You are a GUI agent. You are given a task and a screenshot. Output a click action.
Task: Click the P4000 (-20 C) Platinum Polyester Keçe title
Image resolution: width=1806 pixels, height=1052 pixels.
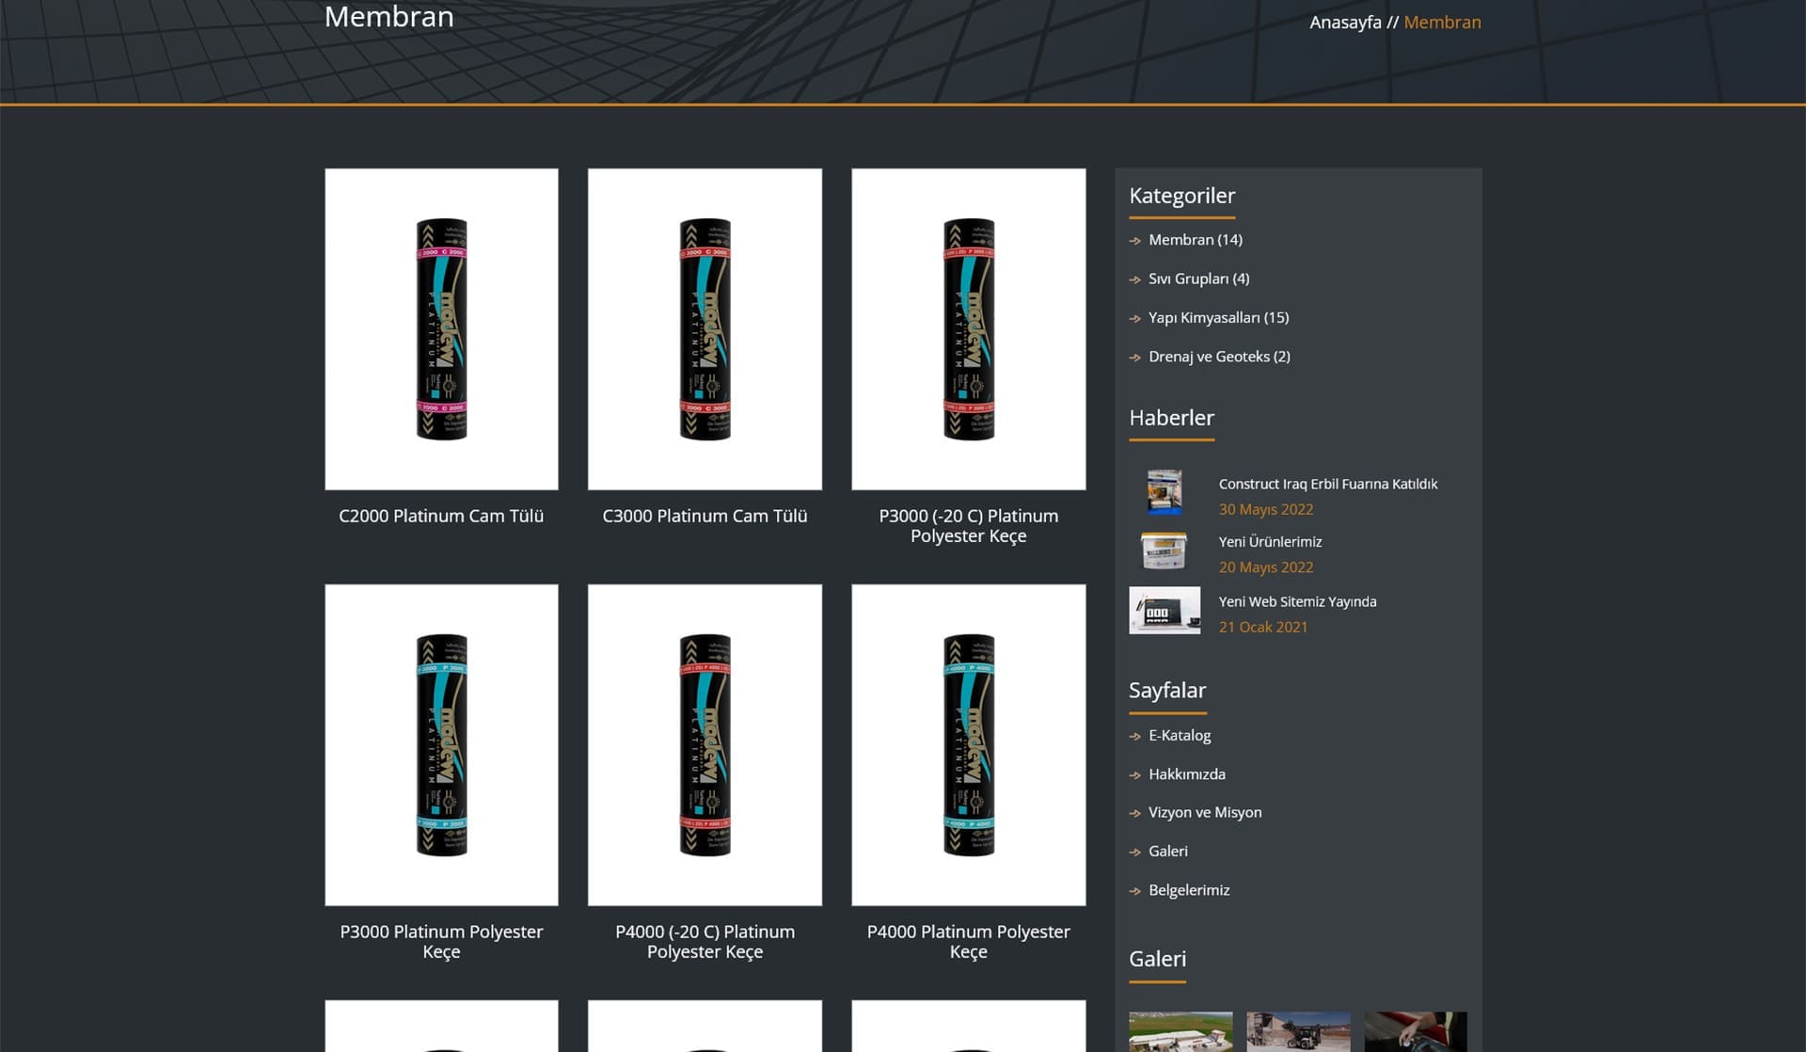click(x=705, y=942)
